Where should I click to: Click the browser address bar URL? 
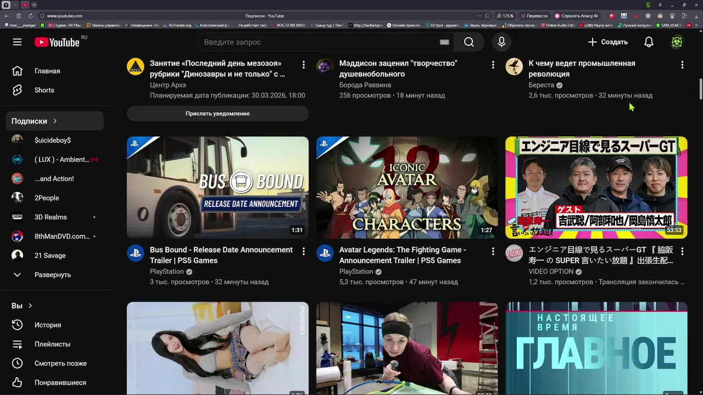tap(65, 16)
